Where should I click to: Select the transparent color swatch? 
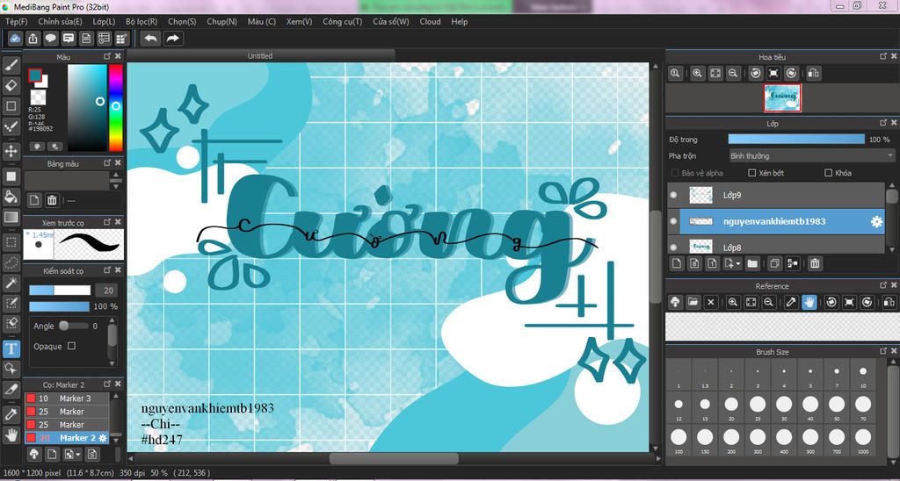pyautogui.click(x=38, y=97)
